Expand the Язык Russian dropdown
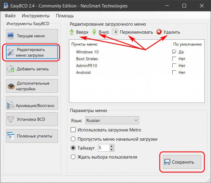This screenshot has width=211, height=183. point(112,120)
